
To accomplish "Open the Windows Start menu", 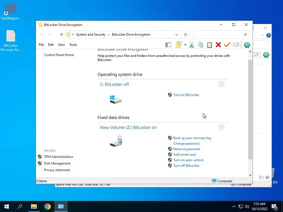I will tap(7, 206).
